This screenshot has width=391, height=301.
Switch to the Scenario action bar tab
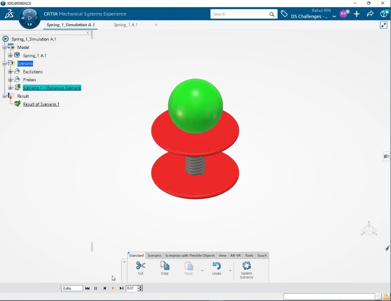point(154,255)
